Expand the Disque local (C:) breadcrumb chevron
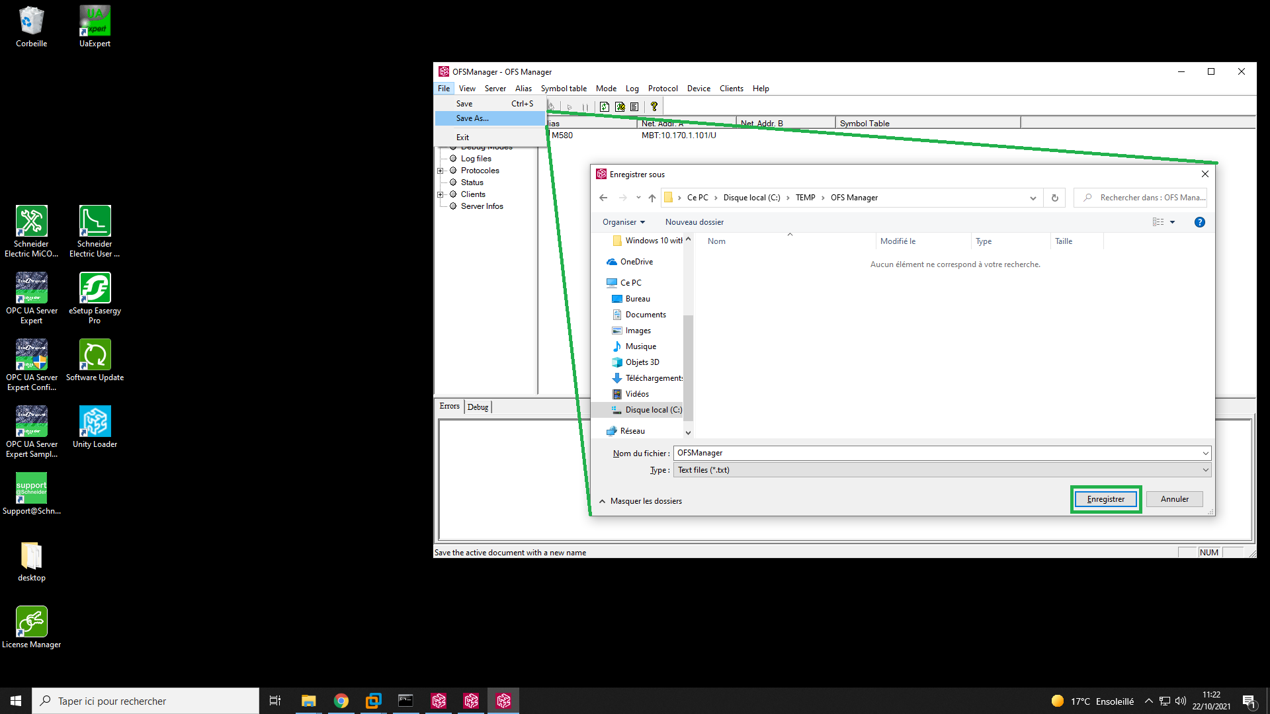 point(788,198)
